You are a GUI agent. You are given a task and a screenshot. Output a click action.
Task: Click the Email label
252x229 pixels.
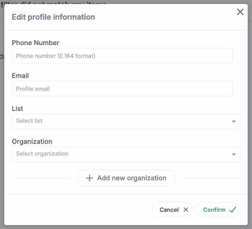coord(20,75)
